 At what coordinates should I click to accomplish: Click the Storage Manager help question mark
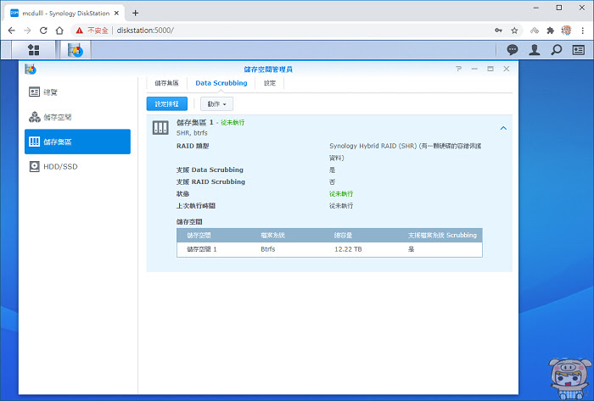coord(459,69)
